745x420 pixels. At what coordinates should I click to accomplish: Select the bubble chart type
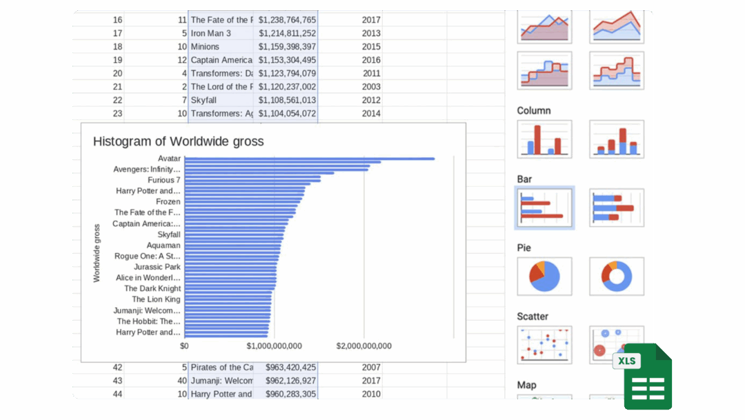point(617,345)
